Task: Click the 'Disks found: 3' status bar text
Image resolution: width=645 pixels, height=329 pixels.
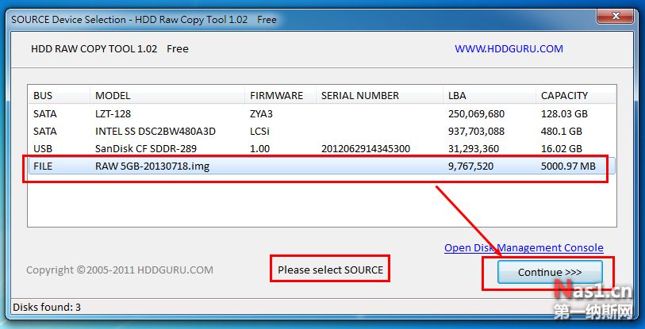Action: coord(47,307)
